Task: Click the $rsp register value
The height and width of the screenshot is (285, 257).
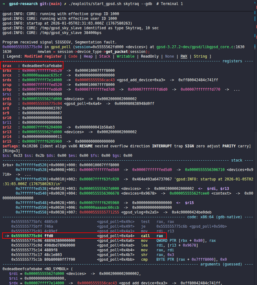Action: tap(42, 85)
